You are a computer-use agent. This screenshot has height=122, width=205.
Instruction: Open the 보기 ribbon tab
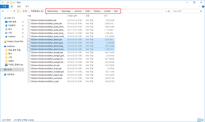(x=27, y=6)
